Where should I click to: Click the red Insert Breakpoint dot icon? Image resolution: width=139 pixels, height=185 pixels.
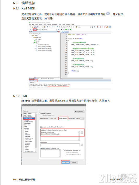[x=100, y=27]
